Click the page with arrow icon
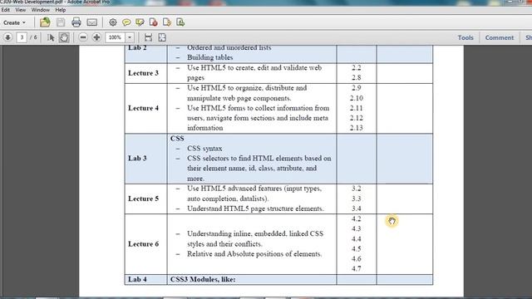The height and width of the screenshot is (299, 532). (167, 22)
